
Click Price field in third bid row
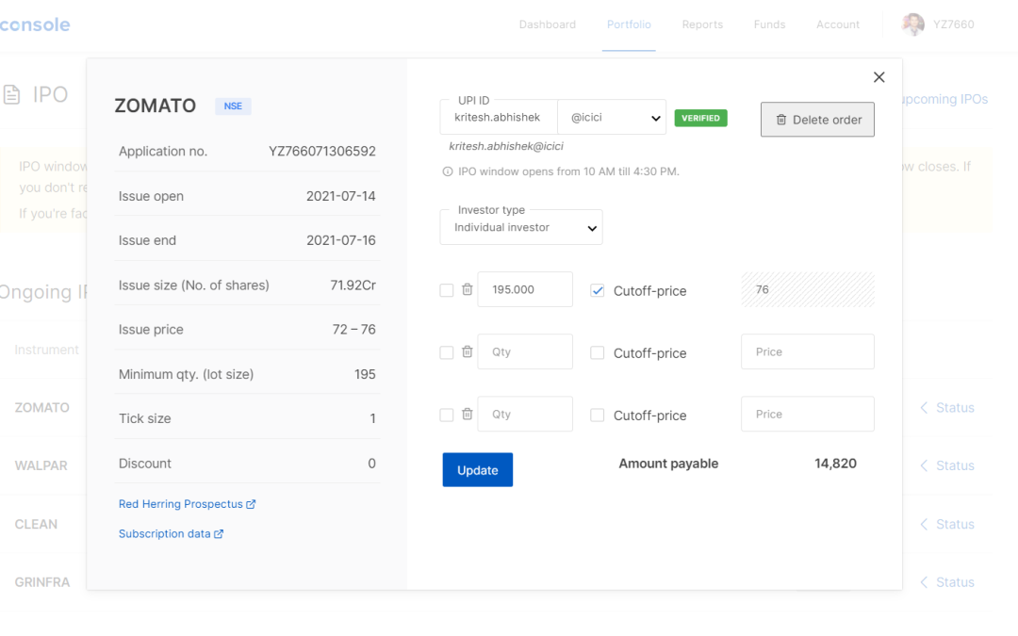tap(808, 414)
